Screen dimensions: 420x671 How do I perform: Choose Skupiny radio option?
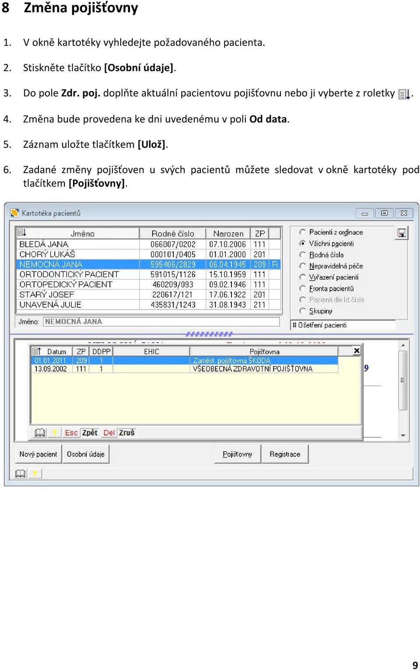(x=302, y=311)
